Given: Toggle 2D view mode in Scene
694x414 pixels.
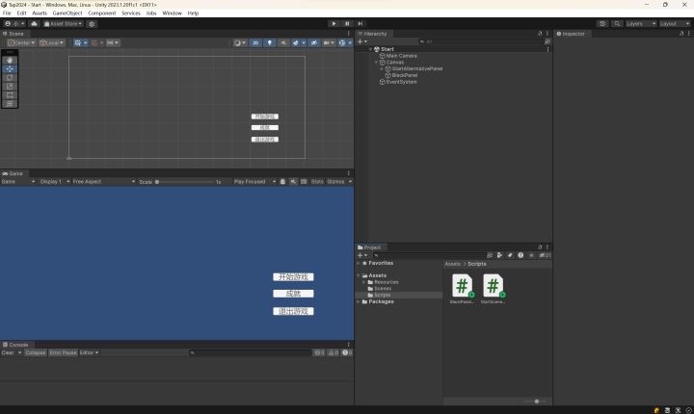Looking at the screenshot, I should (255, 42).
